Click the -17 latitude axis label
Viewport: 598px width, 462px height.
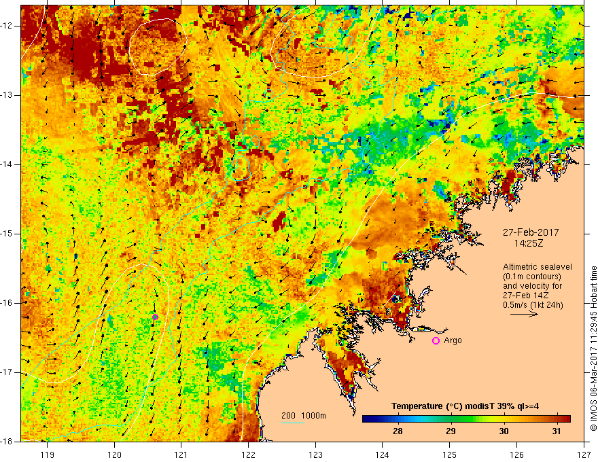(x=7, y=372)
